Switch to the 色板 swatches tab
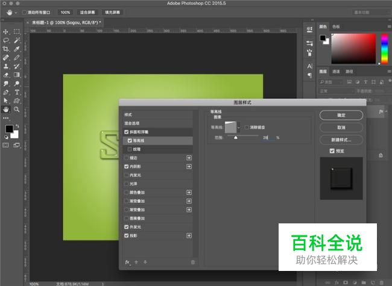Screen dimensions: 392x286 click(336, 26)
